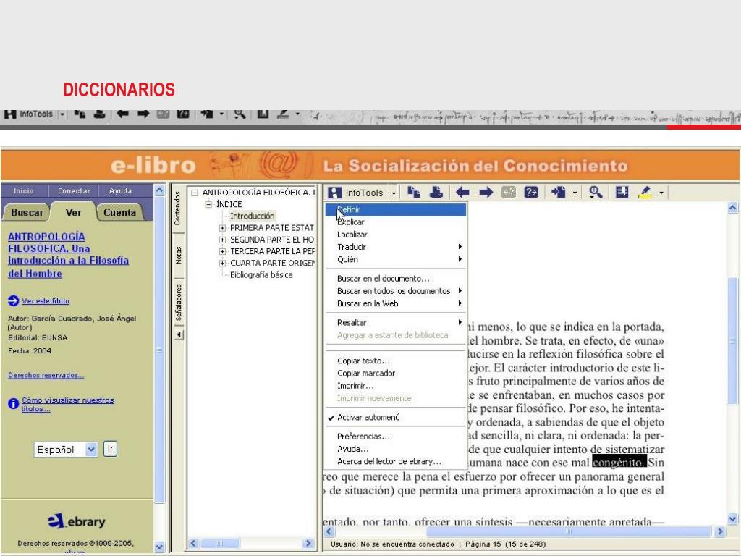The image size is (741, 556).
Task: Click the print icon in toolbar
Action: pos(435,193)
